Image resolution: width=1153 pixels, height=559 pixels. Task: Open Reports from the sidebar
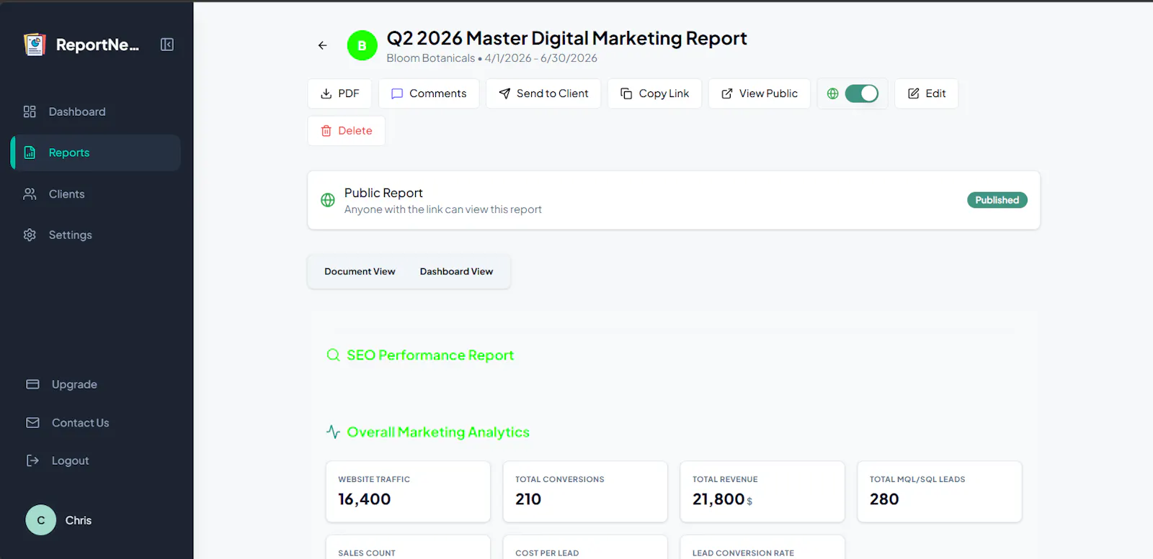tap(96, 153)
